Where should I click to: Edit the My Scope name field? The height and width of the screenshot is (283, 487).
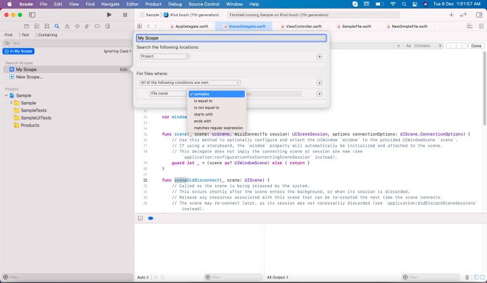point(231,38)
